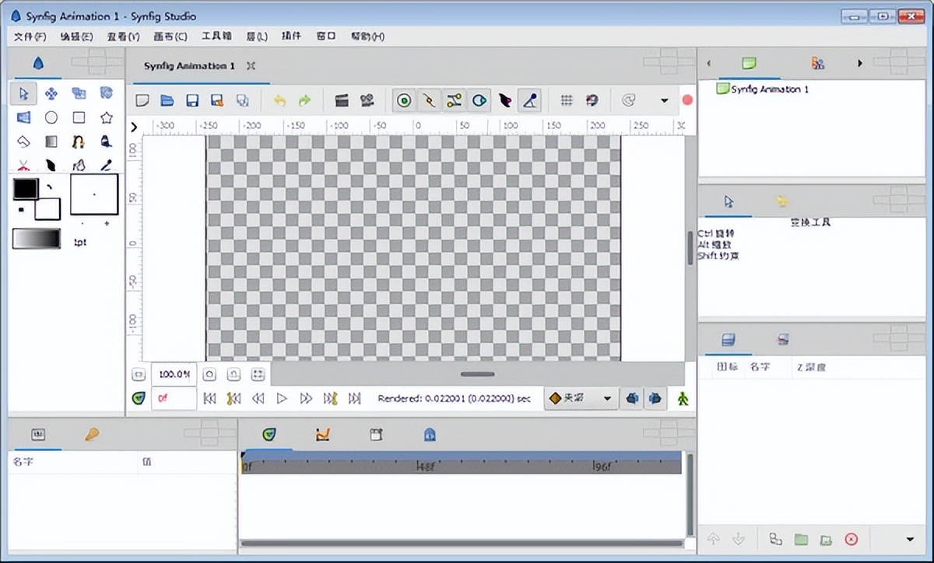Create a new document from toolbar
Screen dimensions: 934x563
tap(142, 100)
